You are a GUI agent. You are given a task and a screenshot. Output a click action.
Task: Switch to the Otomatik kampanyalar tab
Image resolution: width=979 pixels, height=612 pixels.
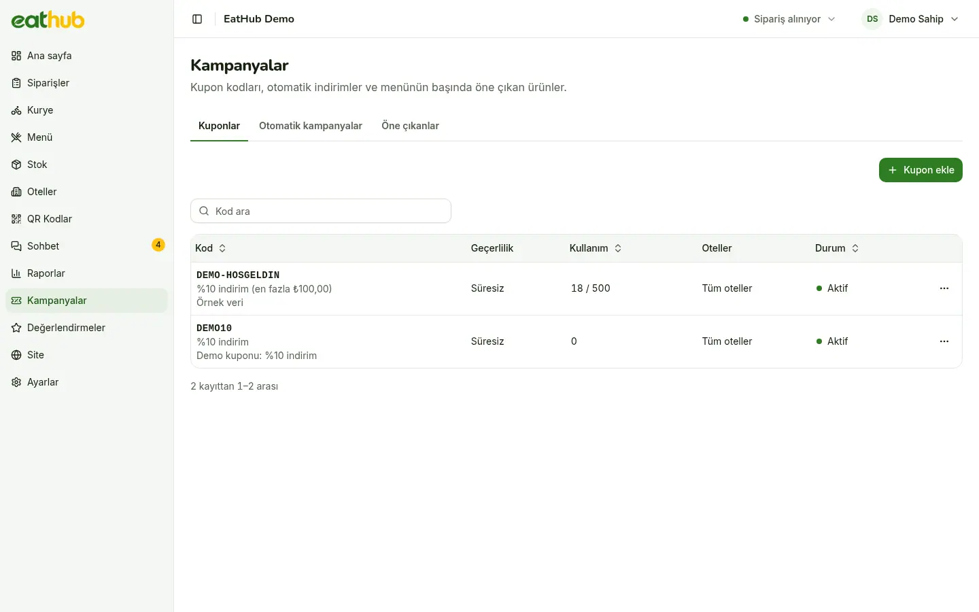[x=311, y=126]
